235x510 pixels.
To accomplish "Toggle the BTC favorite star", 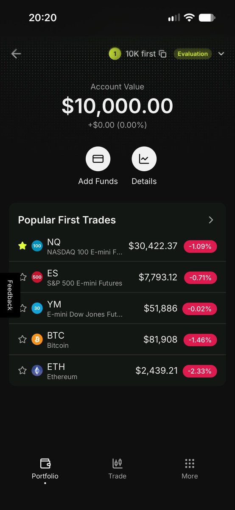I will (x=22, y=339).
